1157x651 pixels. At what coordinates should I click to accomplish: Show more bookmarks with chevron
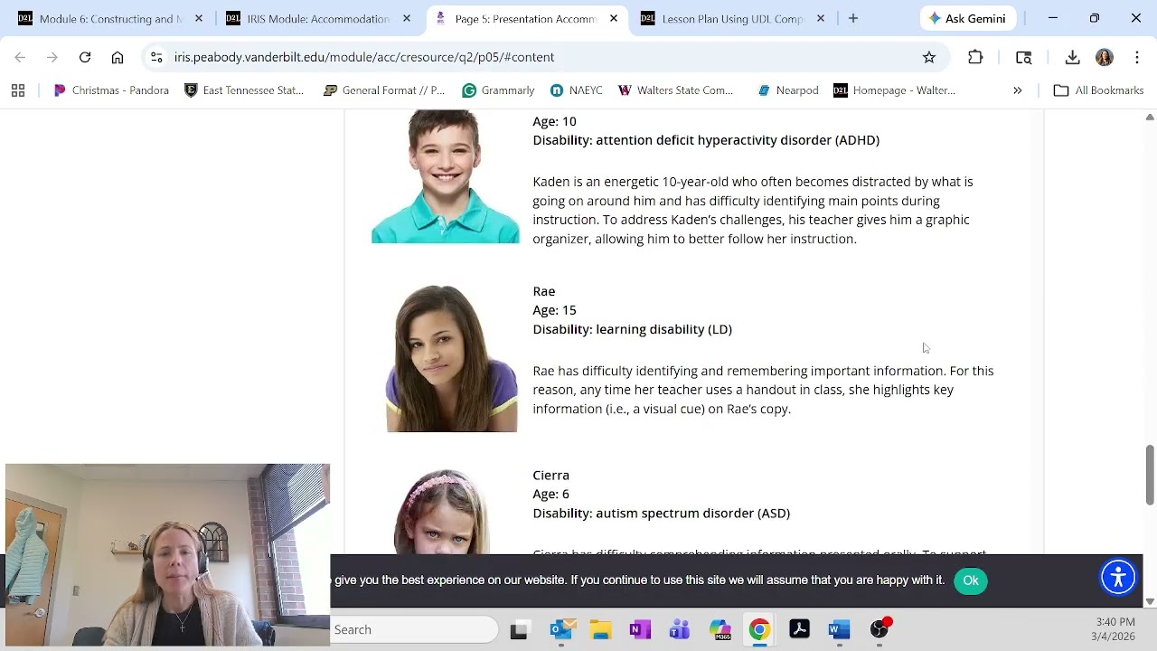coord(1017,90)
